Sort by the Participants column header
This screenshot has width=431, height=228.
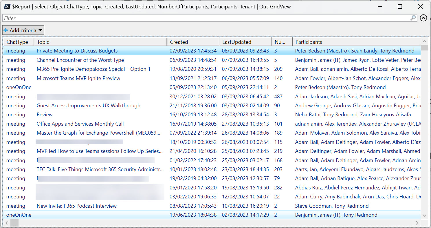click(356, 42)
